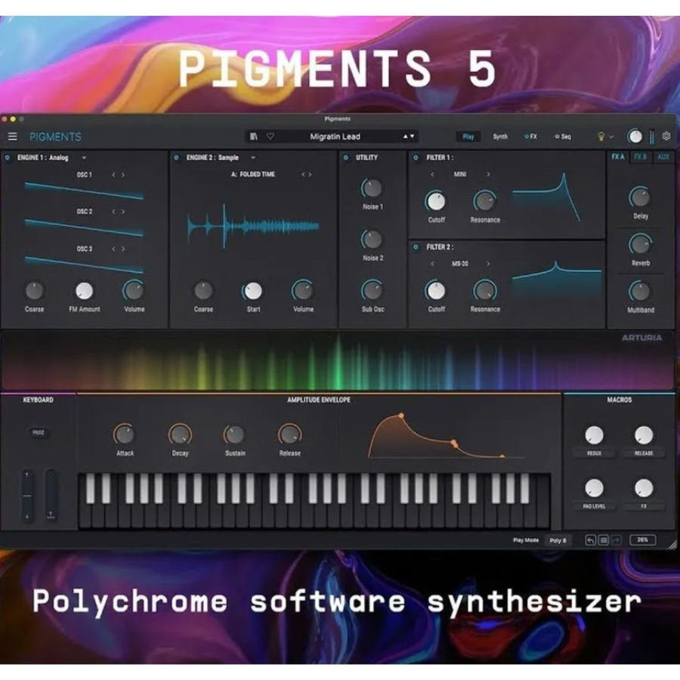
Task: Click the 26% CPU meter
Action: tap(643, 540)
